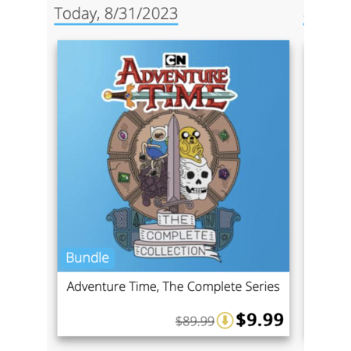Click the Adventure Time title logo
This screenshot has width=351, height=351.
pos(172,84)
